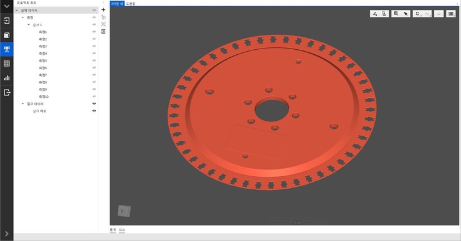Hide 삼각 메쉬 via its eye icon
This screenshot has width=461, height=241.
click(x=94, y=111)
